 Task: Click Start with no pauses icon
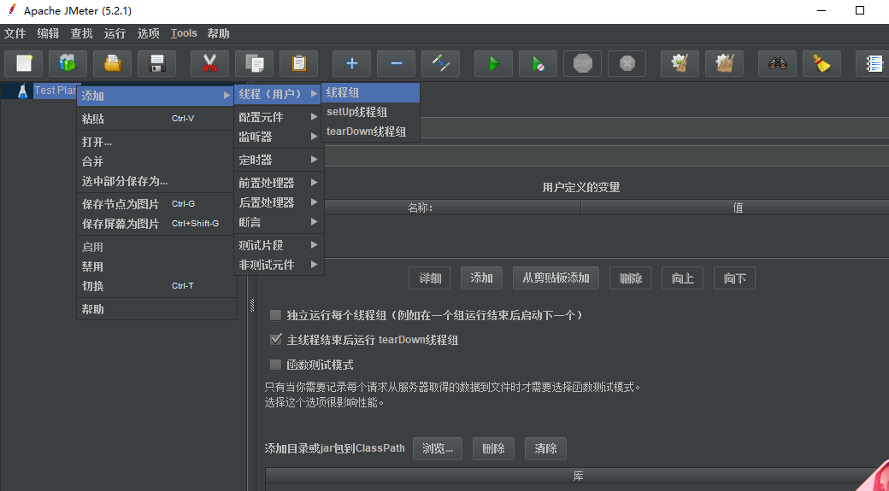pos(538,63)
